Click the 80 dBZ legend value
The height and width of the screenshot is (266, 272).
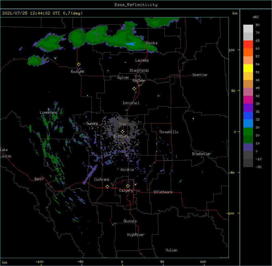click(x=257, y=25)
